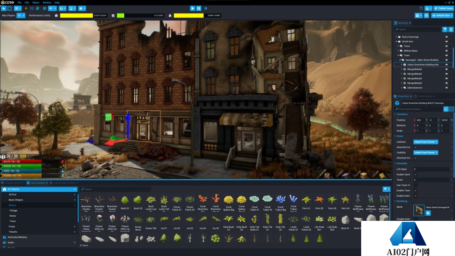
Task: Open the world/local space dropdown
Action: pyautogui.click(x=62, y=8)
